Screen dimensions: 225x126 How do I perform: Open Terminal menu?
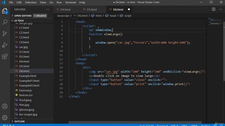click(70, 2)
